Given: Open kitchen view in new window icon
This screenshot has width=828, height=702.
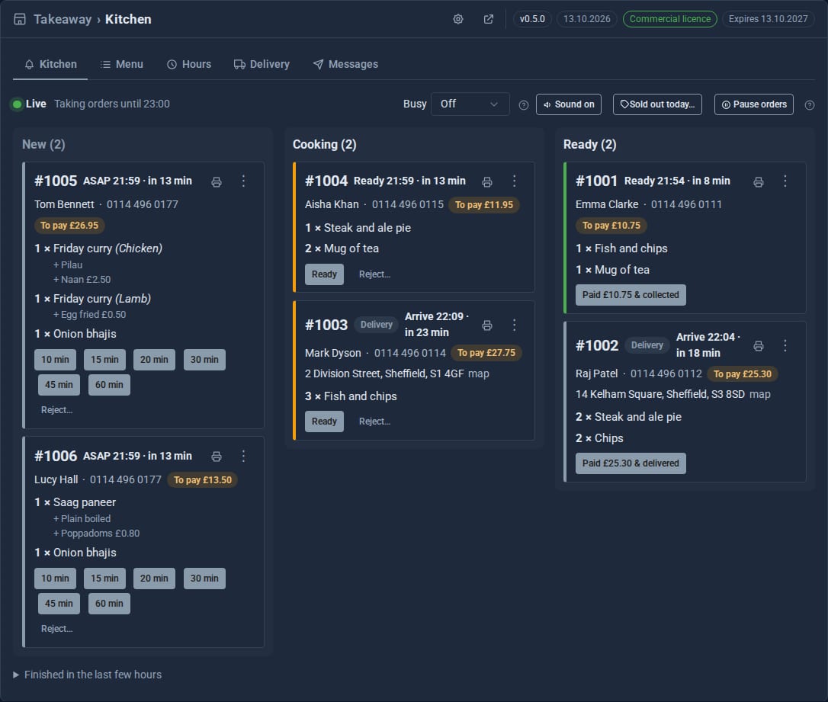Looking at the screenshot, I should [489, 19].
